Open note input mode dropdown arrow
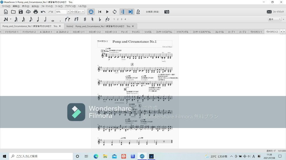This screenshot has height=160, width=286. click(x=11, y=19)
